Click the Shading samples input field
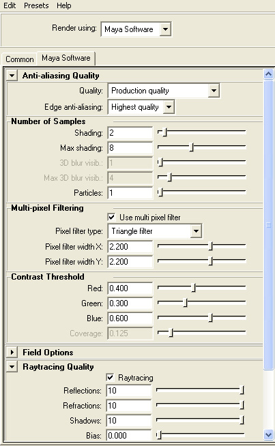The width and height of the screenshot is (275, 446). [x=130, y=133]
